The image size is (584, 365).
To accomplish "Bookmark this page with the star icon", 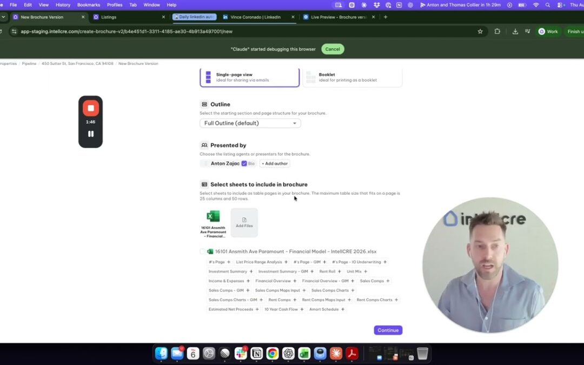I will [480, 32].
